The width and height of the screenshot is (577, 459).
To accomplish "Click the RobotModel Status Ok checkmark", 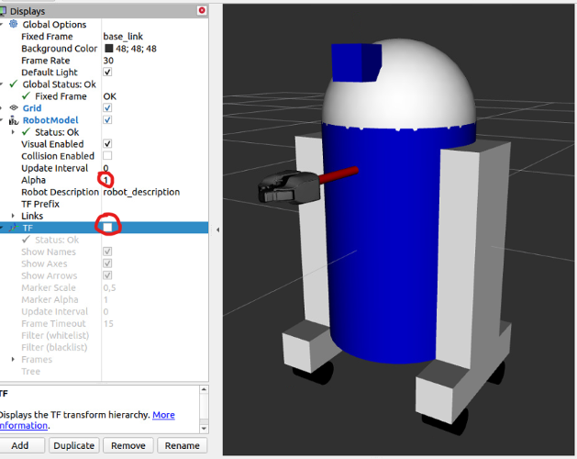I will [x=26, y=132].
